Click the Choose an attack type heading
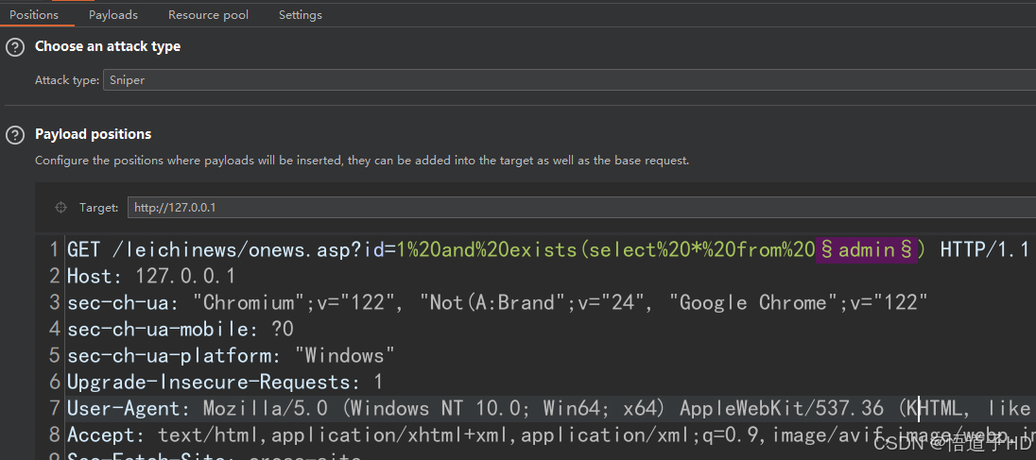Viewport: 1036px width, 460px height. click(108, 47)
